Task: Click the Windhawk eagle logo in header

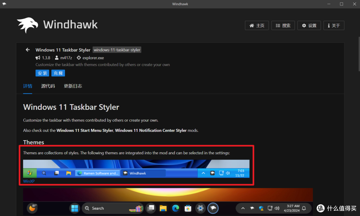Action: [28, 25]
